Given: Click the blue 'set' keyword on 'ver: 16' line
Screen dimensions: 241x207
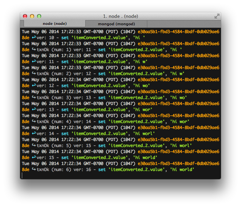Looking at the screenshot, I should tap(102, 170).
